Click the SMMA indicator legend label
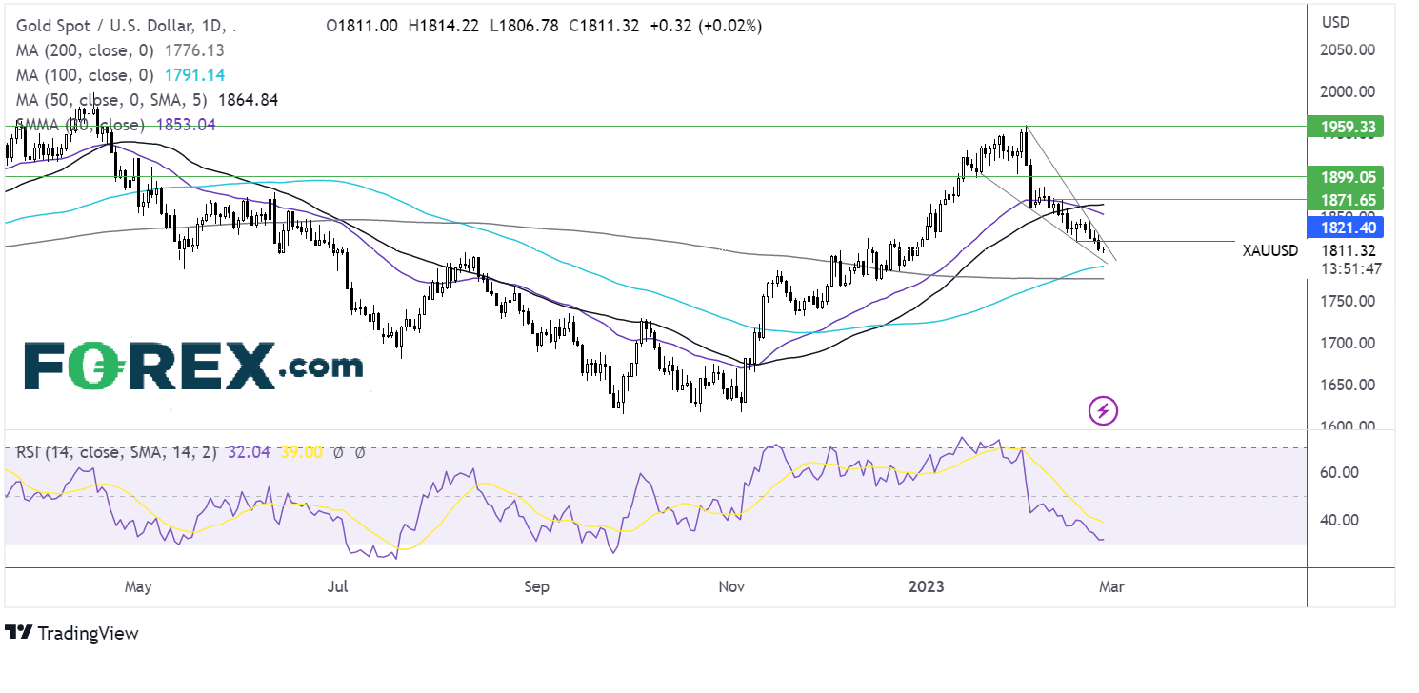This screenshot has width=1419, height=693. [x=80, y=125]
